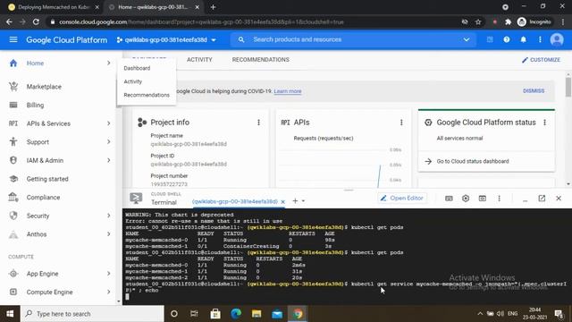Reload the page

coord(36,21)
